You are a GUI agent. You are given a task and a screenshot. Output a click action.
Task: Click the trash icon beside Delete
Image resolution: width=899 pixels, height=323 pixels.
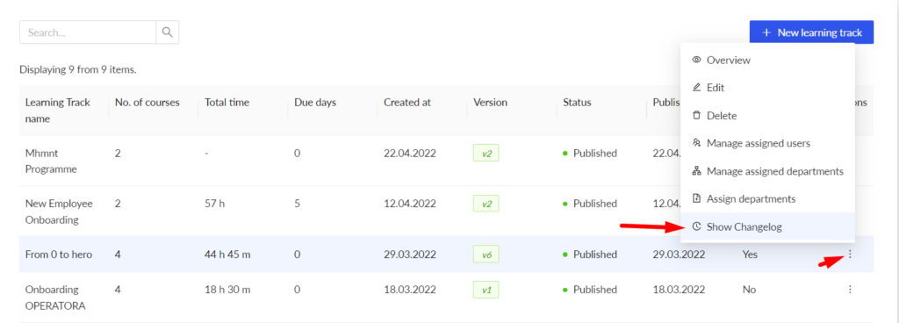[696, 116]
